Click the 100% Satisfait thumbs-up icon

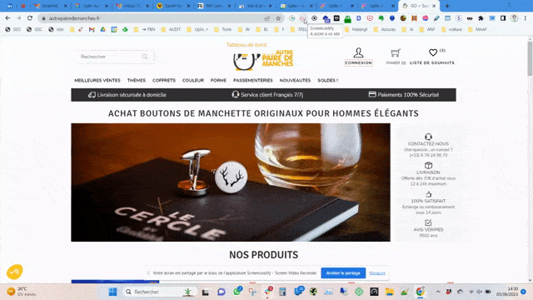428,194
